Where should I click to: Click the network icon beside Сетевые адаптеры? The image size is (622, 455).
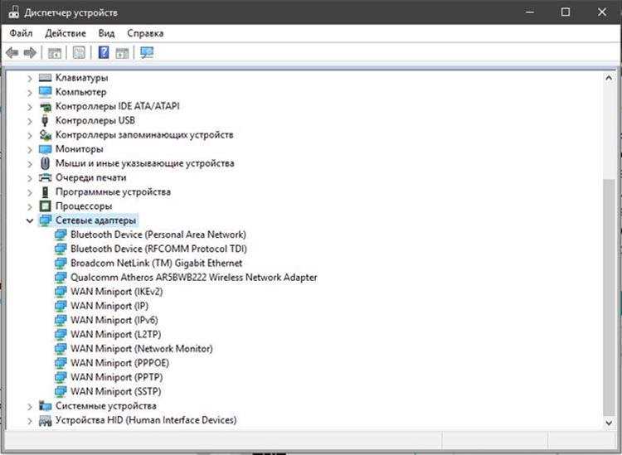pyautogui.click(x=46, y=220)
